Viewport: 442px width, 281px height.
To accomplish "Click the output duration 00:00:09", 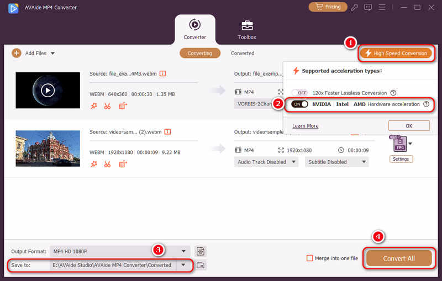I will click(358, 150).
